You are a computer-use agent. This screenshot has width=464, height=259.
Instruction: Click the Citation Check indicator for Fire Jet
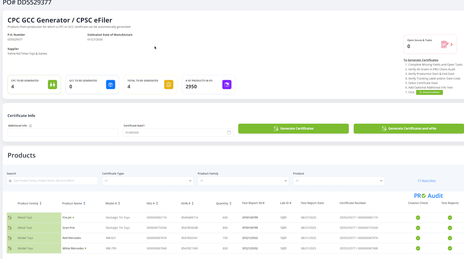(418, 218)
